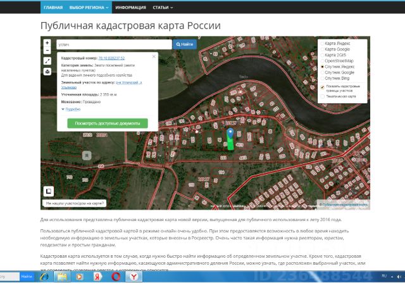The image size is (405, 304).
Task: Click the search field containing углич
Action: (113, 45)
